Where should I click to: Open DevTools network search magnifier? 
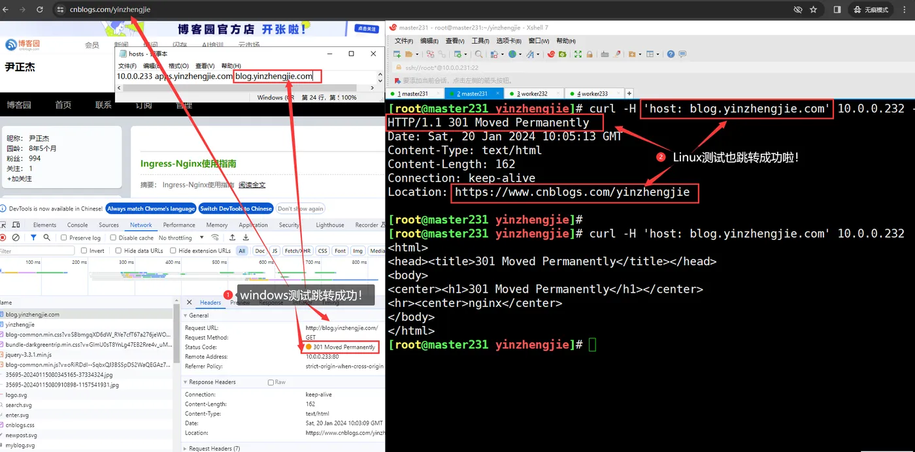(x=46, y=238)
